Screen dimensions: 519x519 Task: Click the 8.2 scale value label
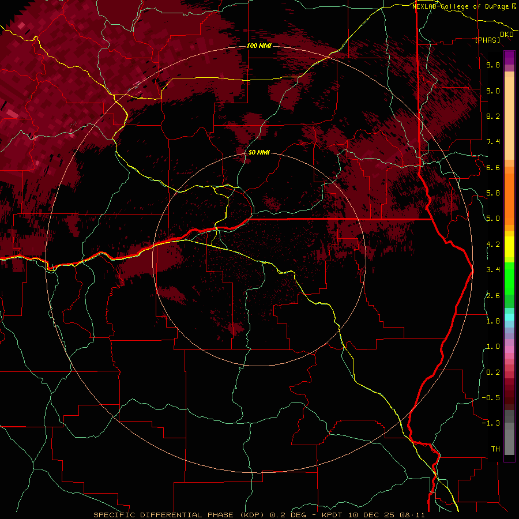point(493,116)
